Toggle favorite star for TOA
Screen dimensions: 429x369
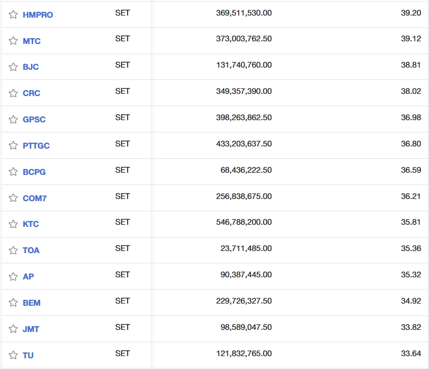tap(13, 250)
